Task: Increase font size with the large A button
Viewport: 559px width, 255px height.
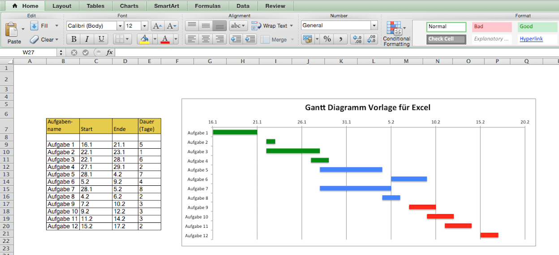Action: coord(157,26)
